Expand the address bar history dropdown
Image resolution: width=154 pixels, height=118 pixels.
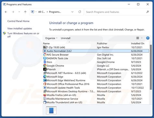[72, 12]
